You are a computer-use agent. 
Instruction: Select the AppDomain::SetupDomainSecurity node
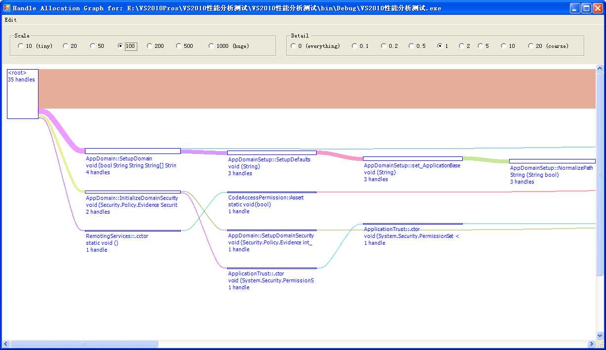272,230
